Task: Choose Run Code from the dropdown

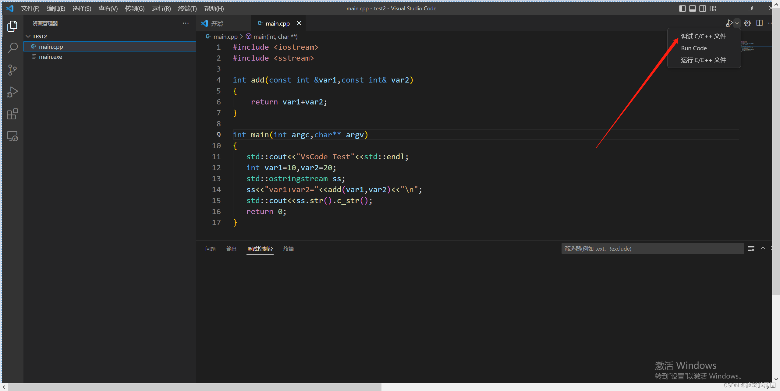Action: coord(704,48)
